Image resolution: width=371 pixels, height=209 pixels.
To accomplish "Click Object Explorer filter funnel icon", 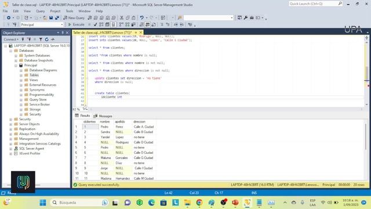I will click(41, 39).
